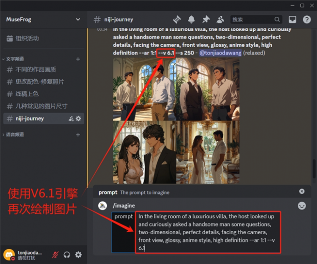Click the search magnifier icon
The height and width of the screenshot is (264, 317).
pyautogui.click(x=277, y=20)
